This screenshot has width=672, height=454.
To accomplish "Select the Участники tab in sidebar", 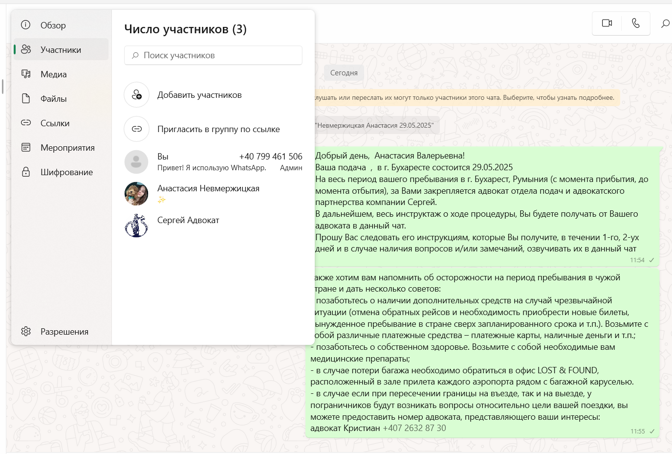I will tap(61, 49).
